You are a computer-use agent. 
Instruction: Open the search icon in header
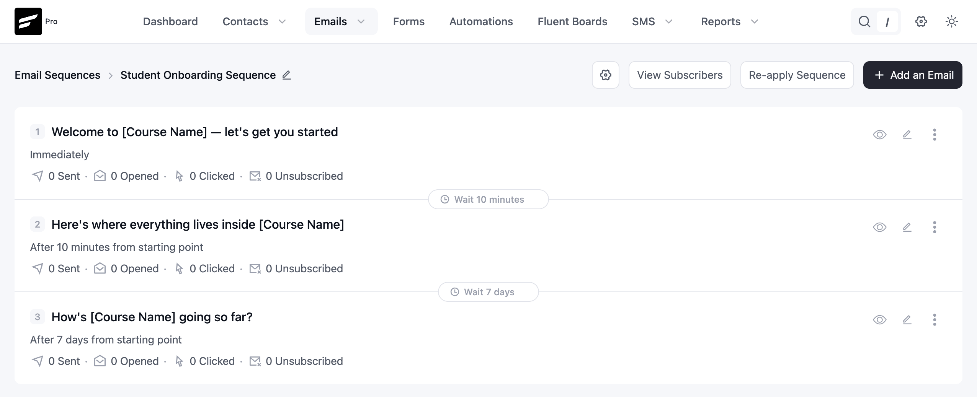click(x=864, y=21)
